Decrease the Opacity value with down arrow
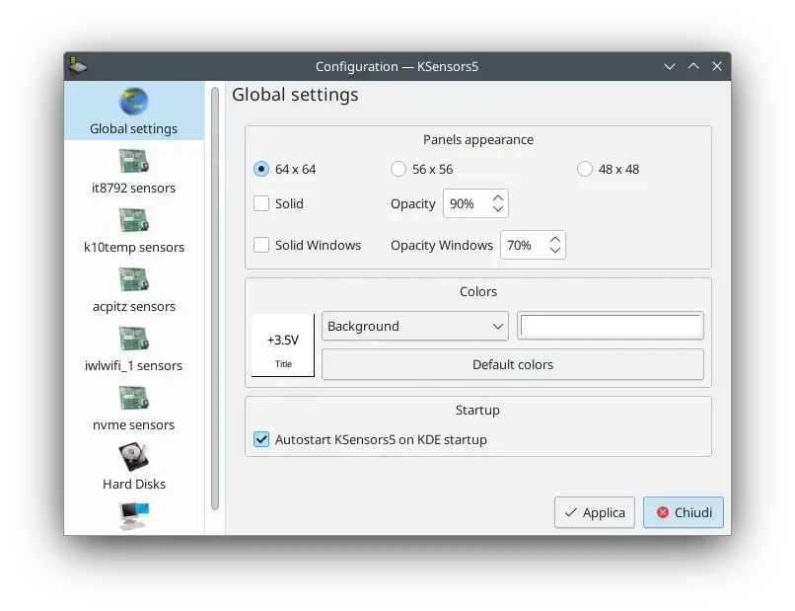This screenshot has height=611, width=795. (498, 209)
